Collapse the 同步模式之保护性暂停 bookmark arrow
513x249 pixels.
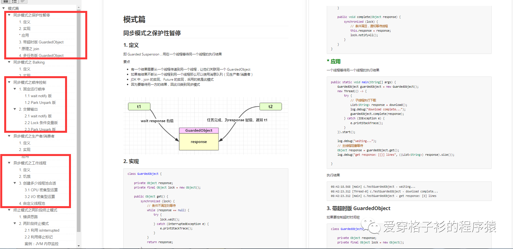9,15
